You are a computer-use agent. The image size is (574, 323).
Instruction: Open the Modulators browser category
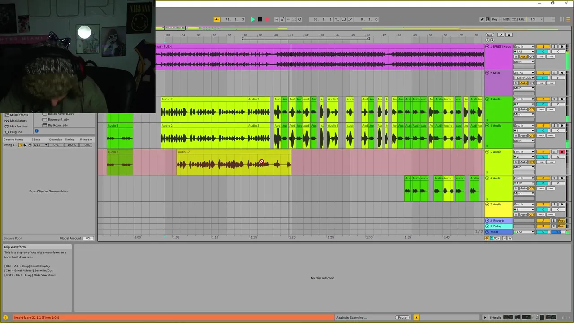(x=18, y=121)
